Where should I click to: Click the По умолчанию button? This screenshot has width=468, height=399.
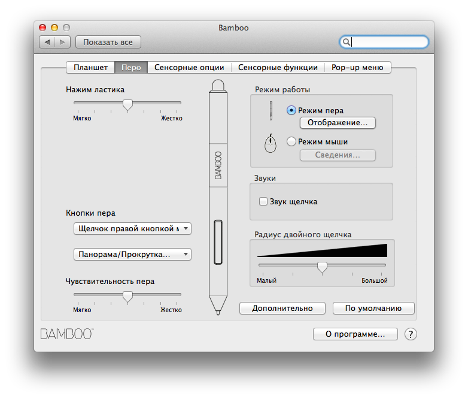tap(373, 308)
